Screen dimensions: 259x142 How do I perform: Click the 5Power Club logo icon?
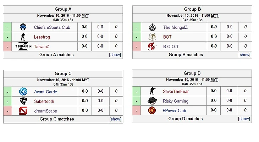152,110
